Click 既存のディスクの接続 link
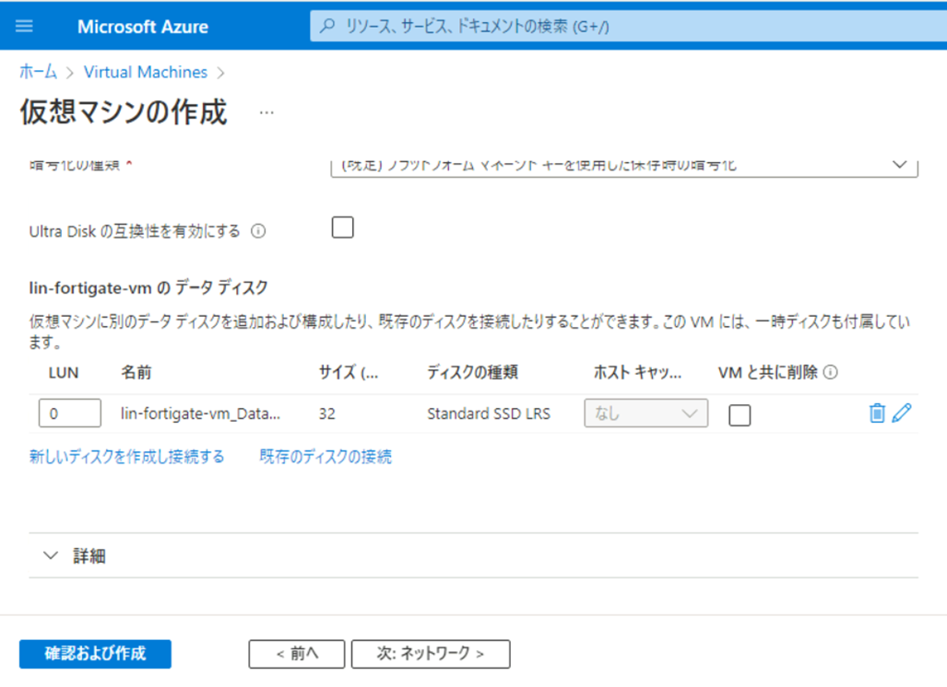947x687 pixels. [x=326, y=457]
